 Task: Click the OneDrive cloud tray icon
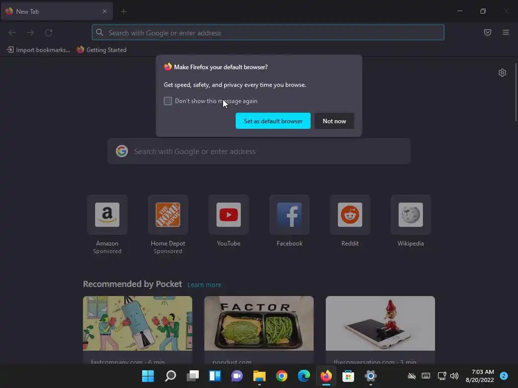tap(412, 376)
